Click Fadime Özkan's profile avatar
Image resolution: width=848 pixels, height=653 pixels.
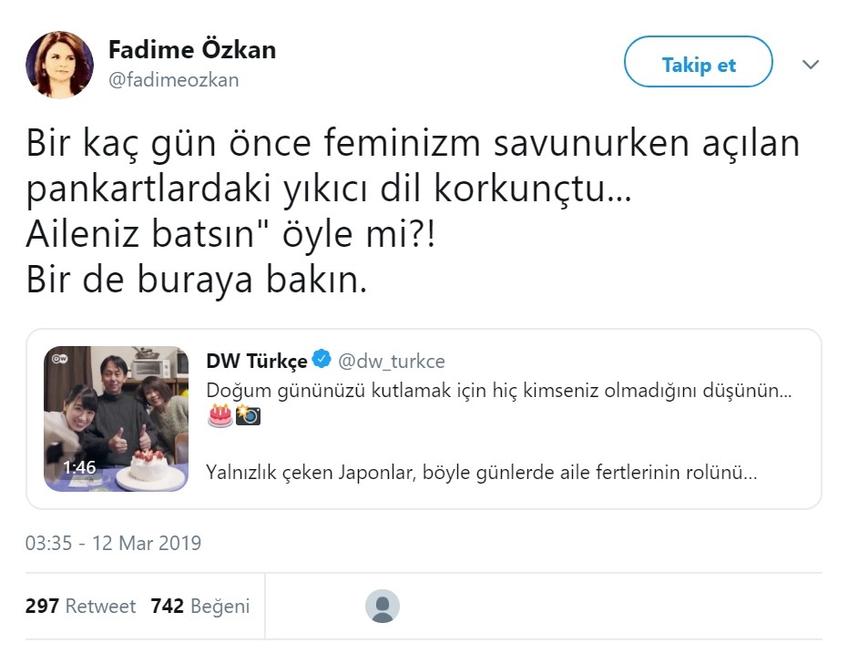click(60, 65)
